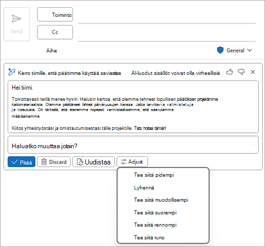Click the thumbs up feedback icon
265x247 pixels.
coord(229,72)
